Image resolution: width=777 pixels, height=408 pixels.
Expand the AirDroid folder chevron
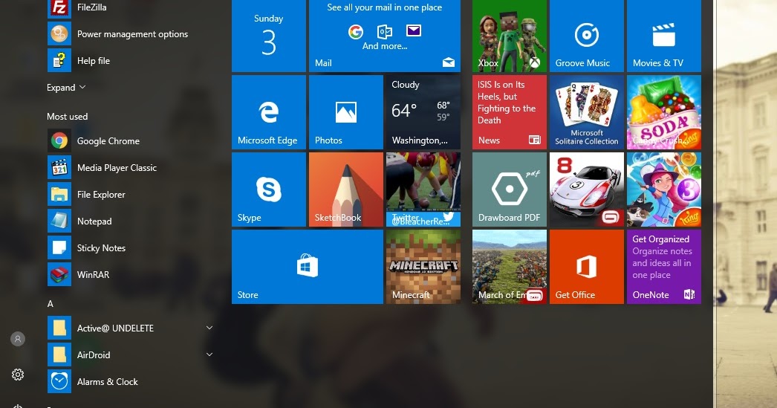(x=209, y=355)
